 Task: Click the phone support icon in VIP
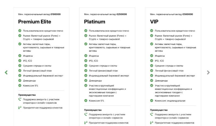tap(151, 114)
